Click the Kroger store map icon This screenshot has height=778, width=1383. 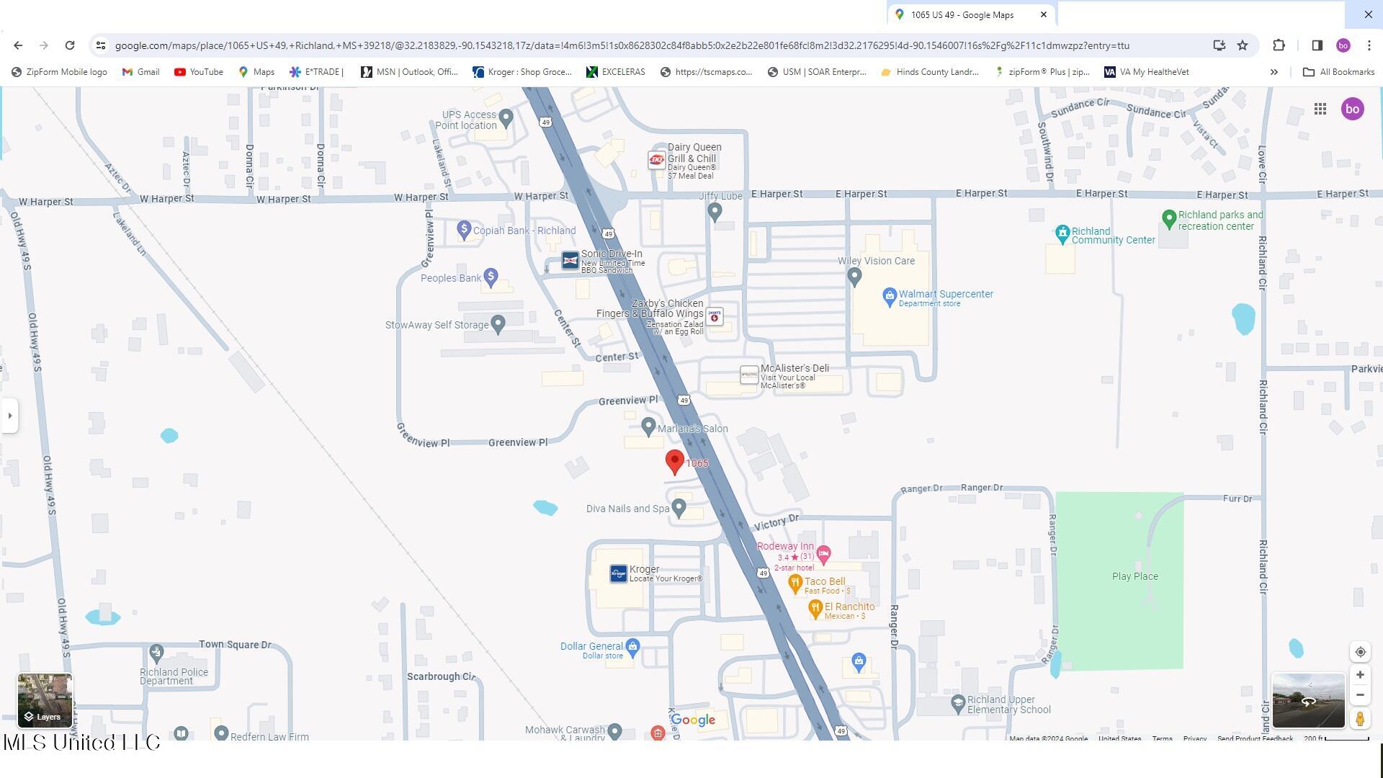pos(618,573)
